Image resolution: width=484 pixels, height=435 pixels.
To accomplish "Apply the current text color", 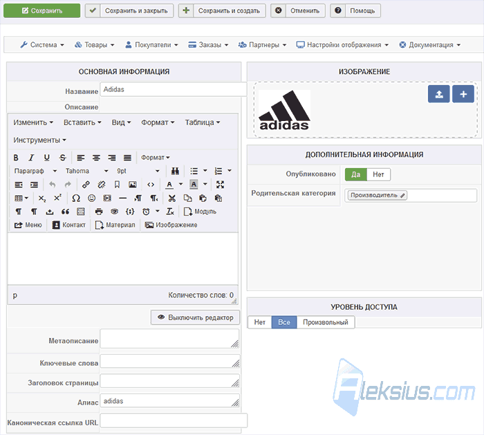I will 169,185.
